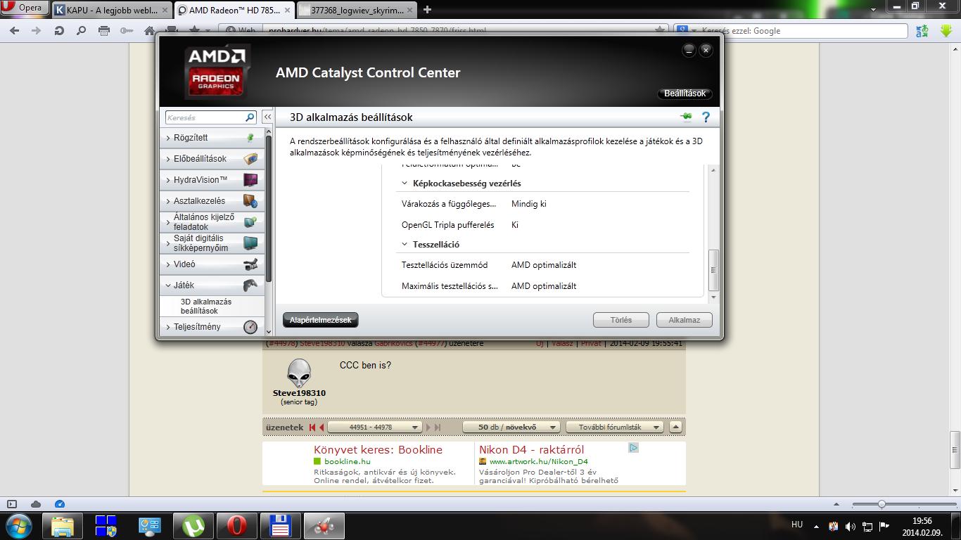Open the Válasz reply link
This screenshot has height=540, width=961.
pyautogui.click(x=562, y=344)
